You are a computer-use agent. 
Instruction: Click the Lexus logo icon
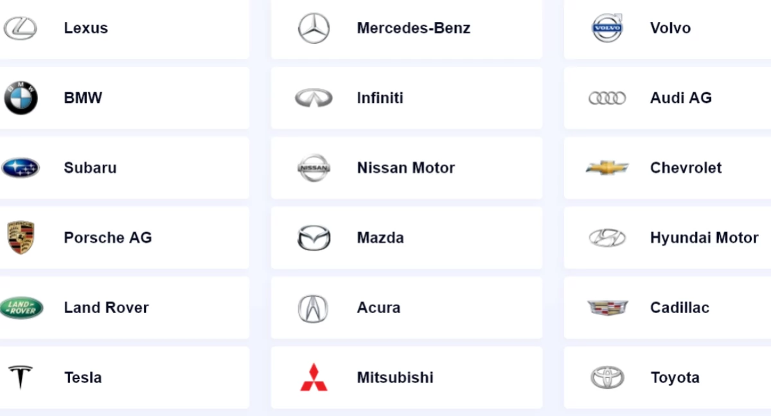pos(21,28)
